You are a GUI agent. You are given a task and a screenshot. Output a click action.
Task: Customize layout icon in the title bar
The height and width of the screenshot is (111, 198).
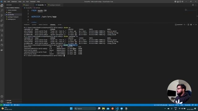coord(182,2)
